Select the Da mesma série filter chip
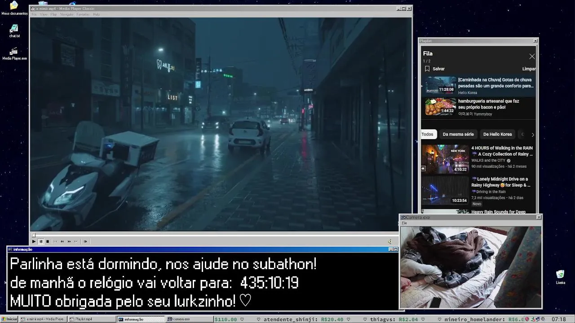The height and width of the screenshot is (323, 575). (x=458, y=134)
